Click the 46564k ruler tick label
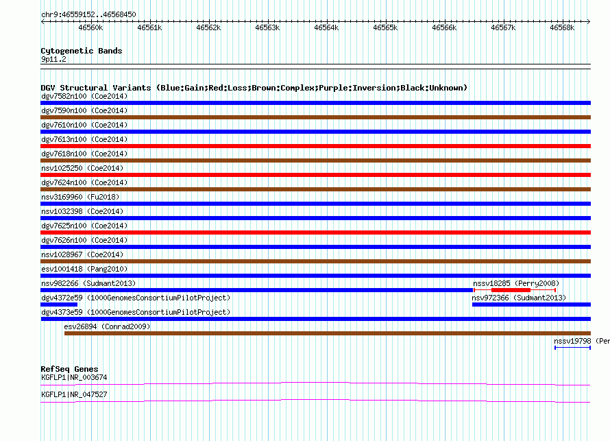Screen dimensions: 610x441 click(x=326, y=27)
